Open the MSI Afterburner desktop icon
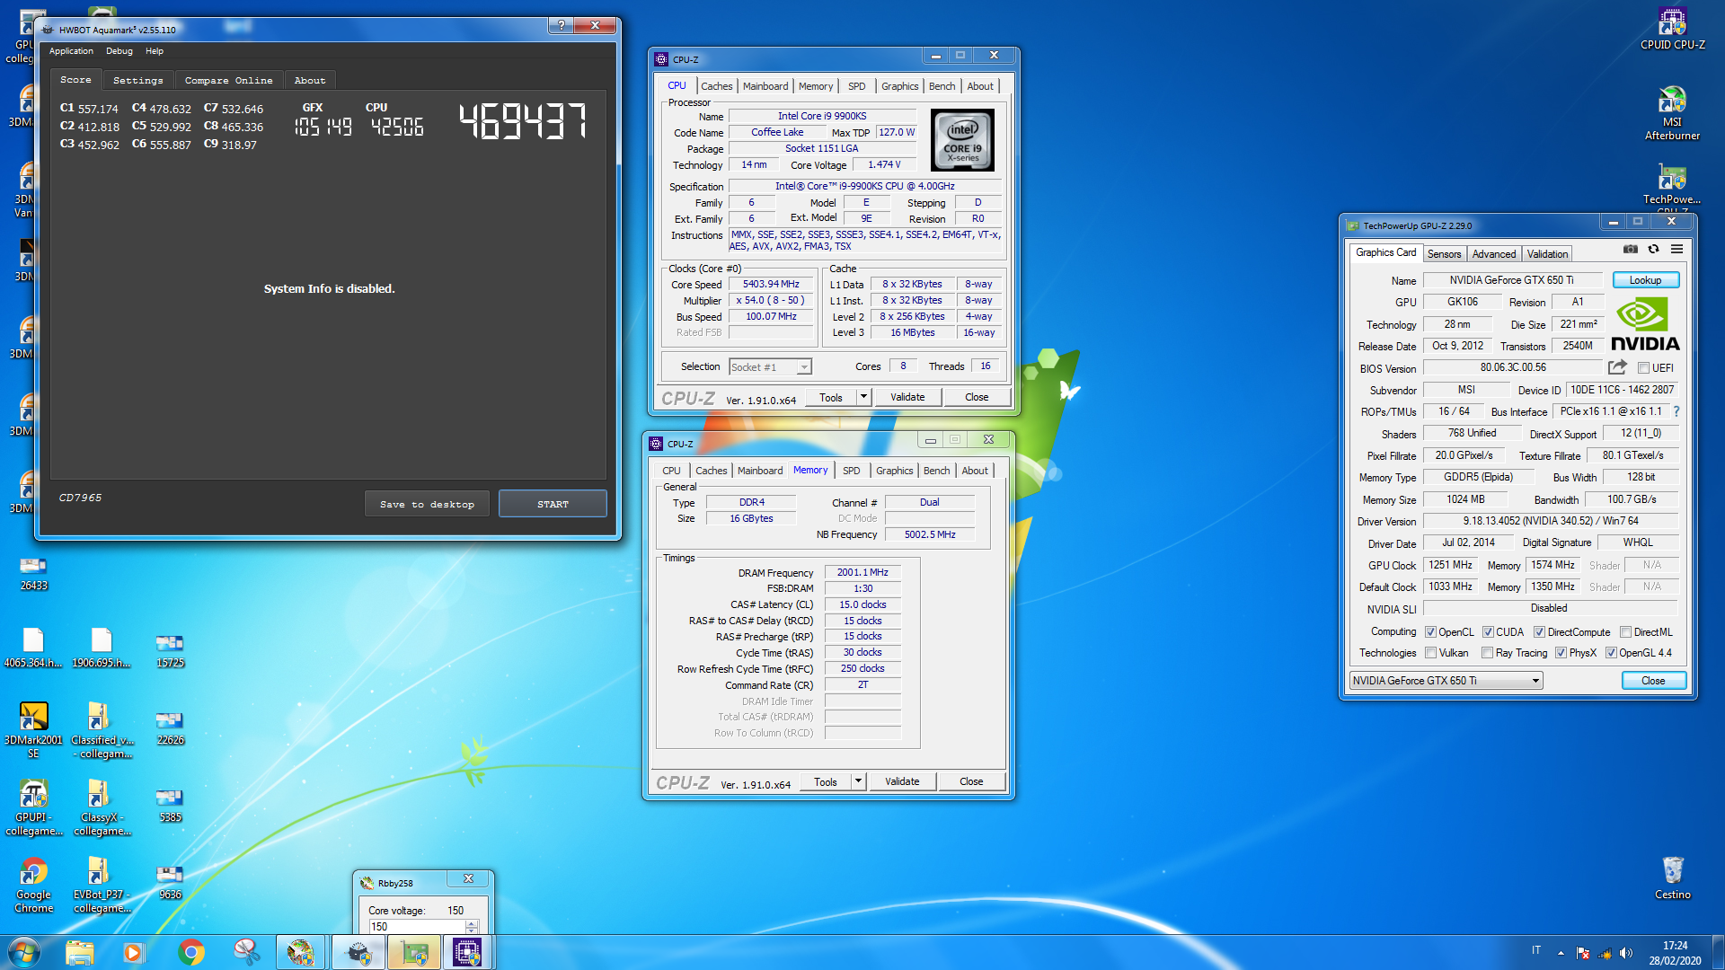The image size is (1725, 970). point(1672,112)
